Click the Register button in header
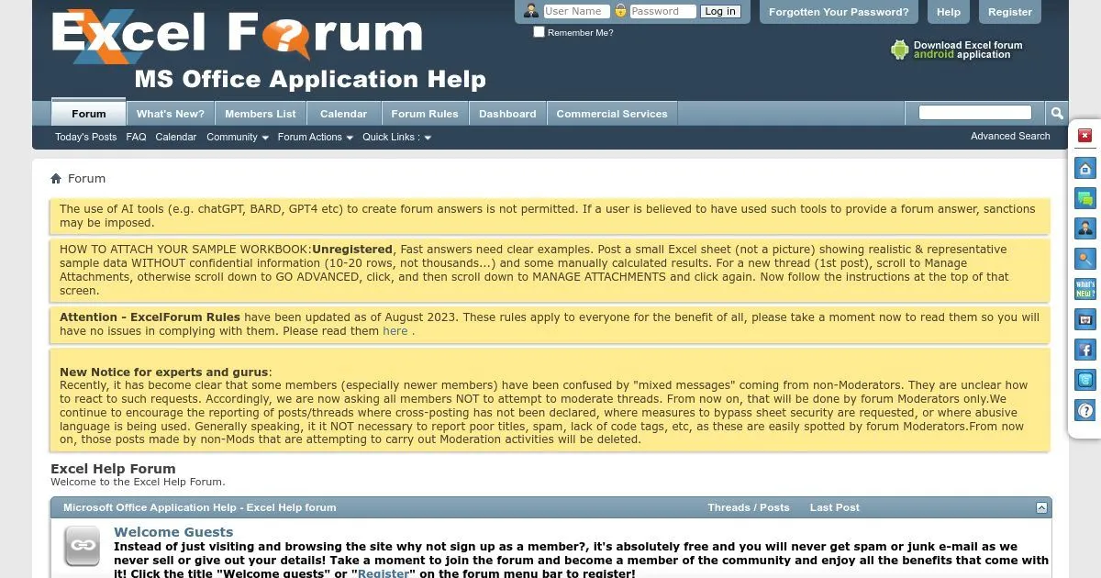1101x578 pixels. (1010, 12)
